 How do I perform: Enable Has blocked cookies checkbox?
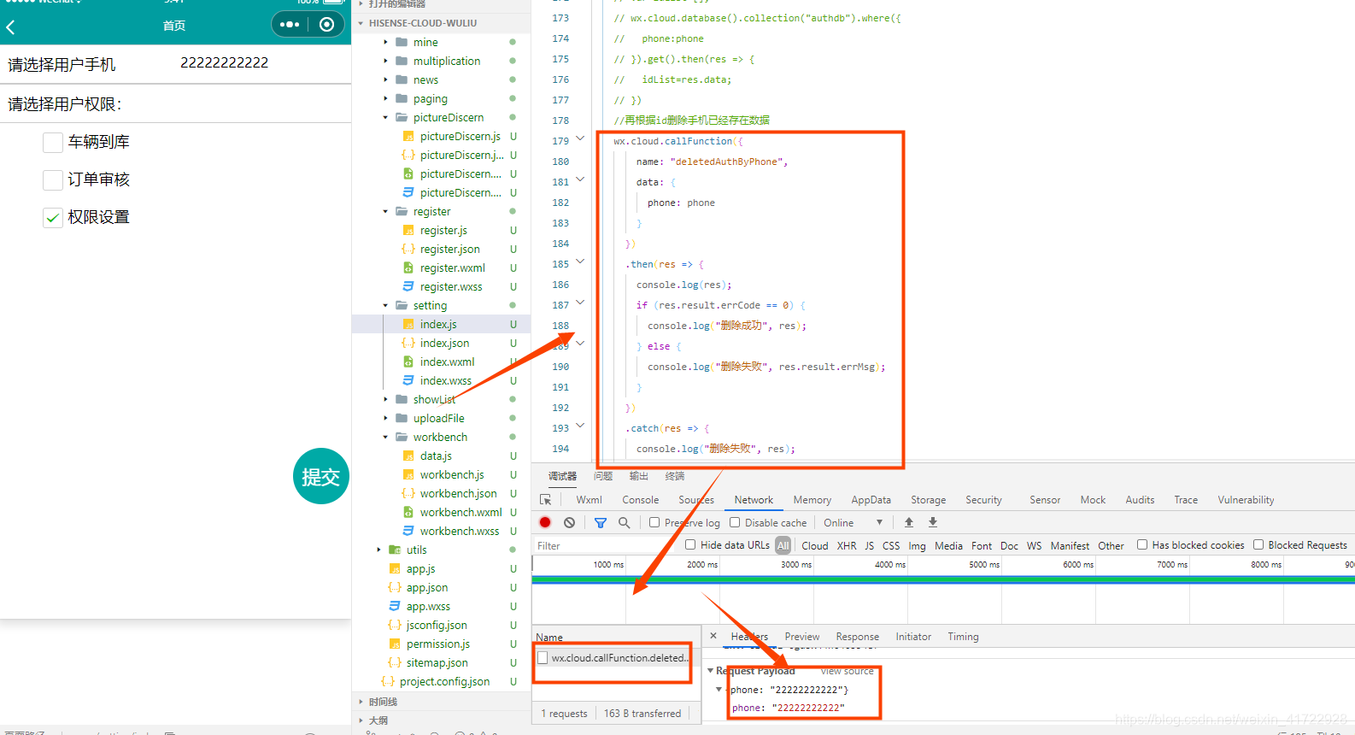(1142, 544)
